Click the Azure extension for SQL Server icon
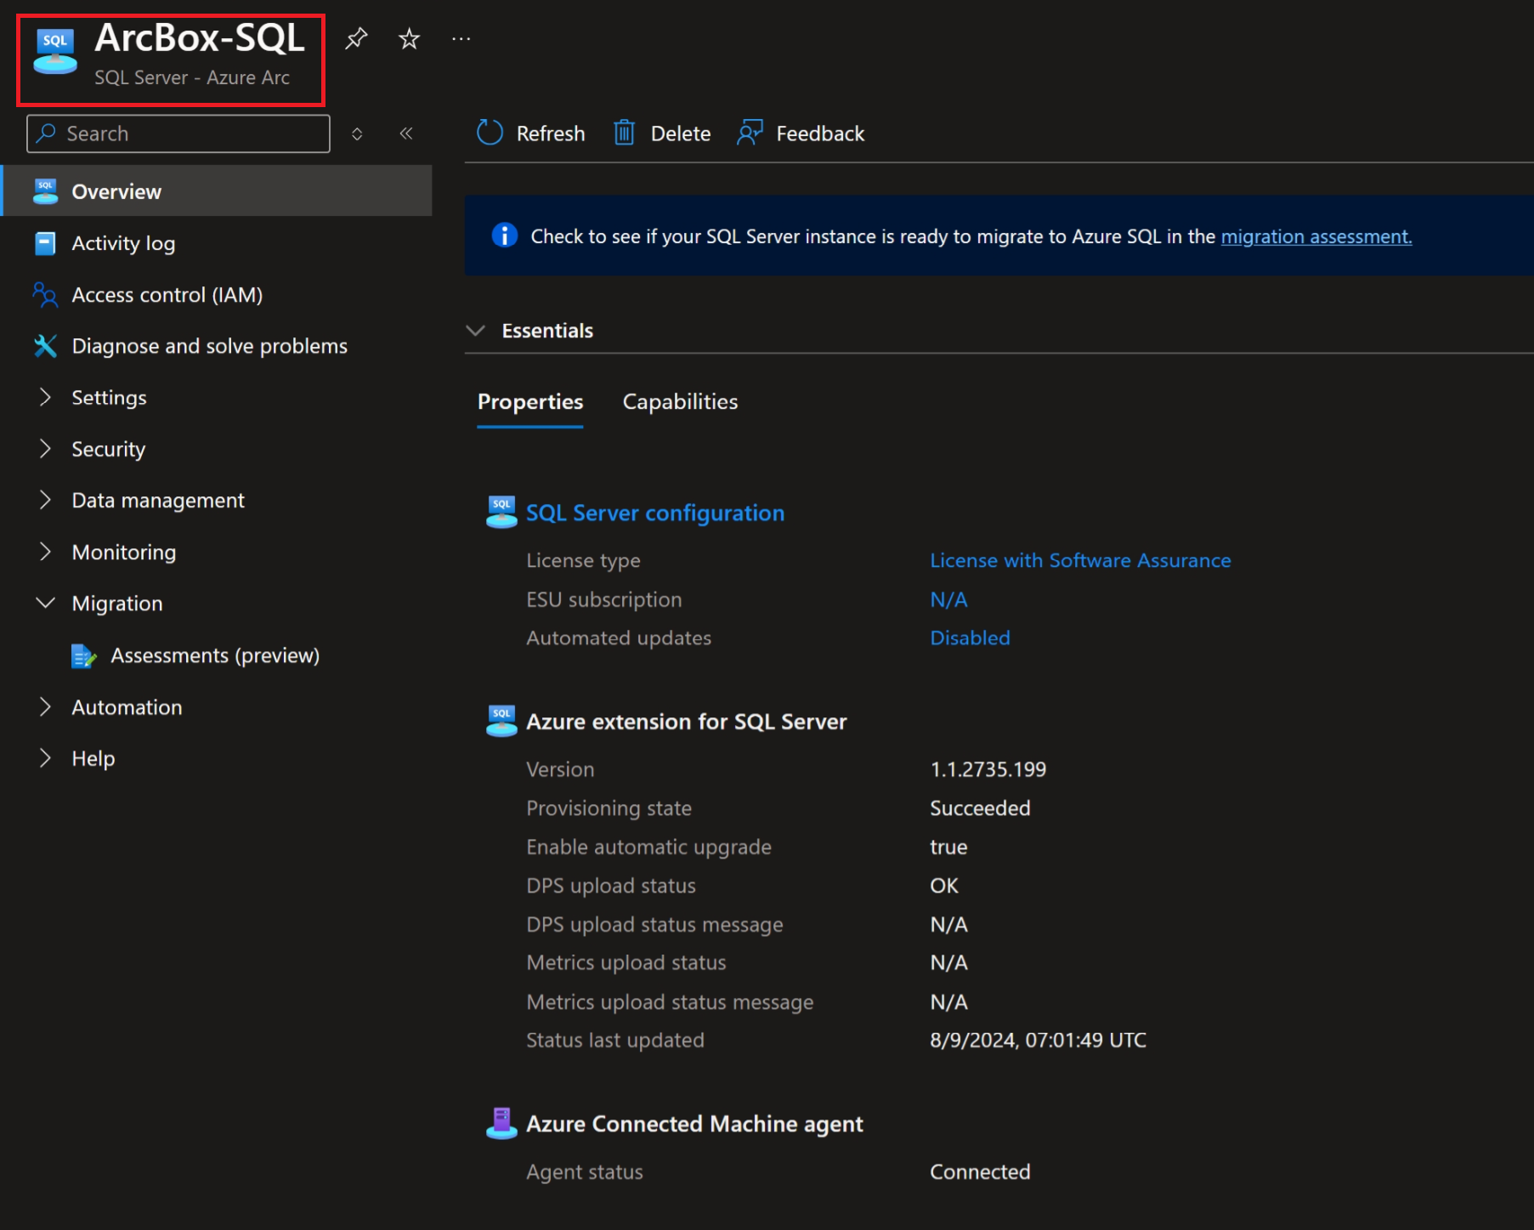 (x=501, y=721)
